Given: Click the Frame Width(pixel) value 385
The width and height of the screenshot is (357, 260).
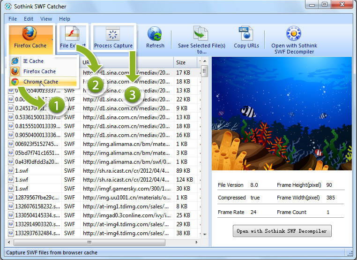Looking at the screenshot, I should point(330,198).
